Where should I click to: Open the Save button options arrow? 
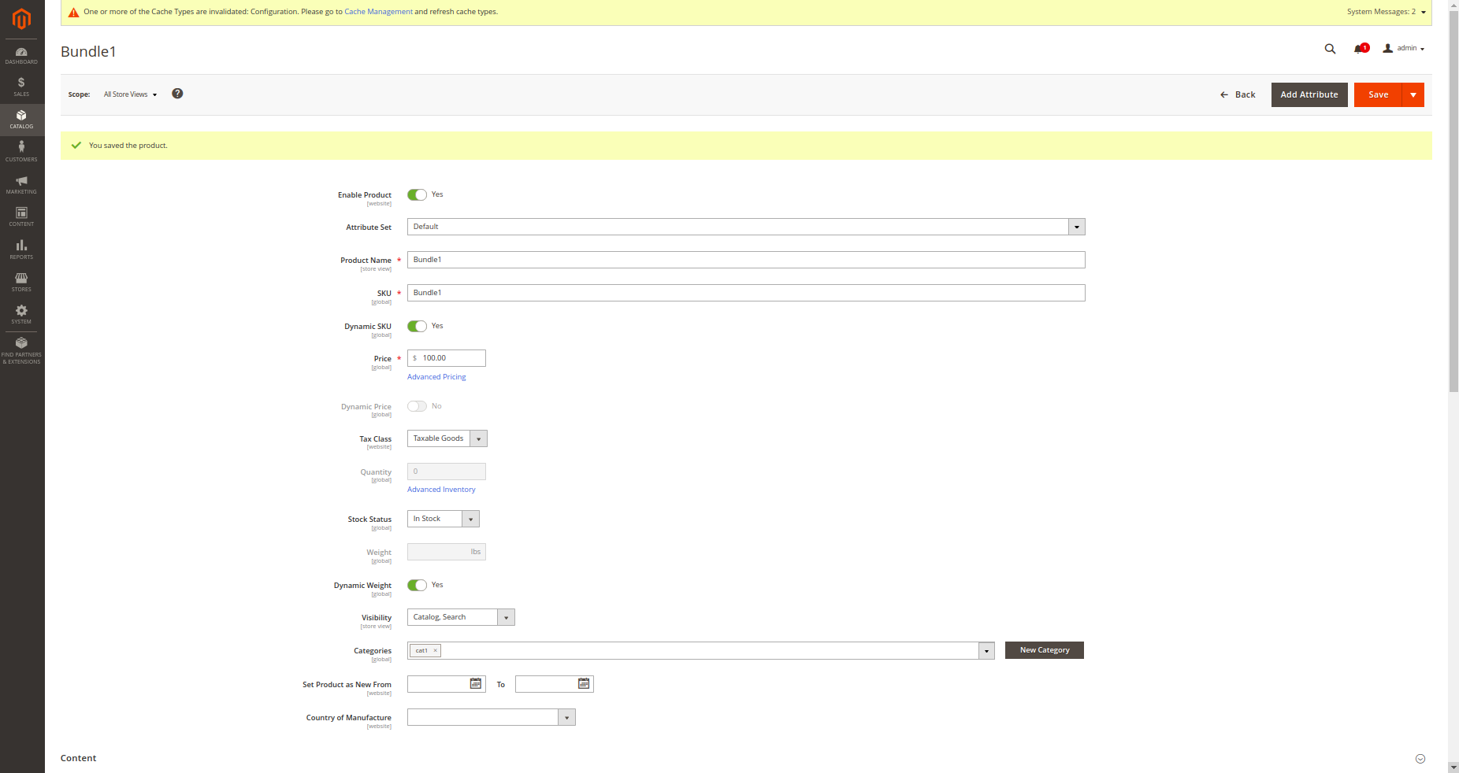[1413, 94]
